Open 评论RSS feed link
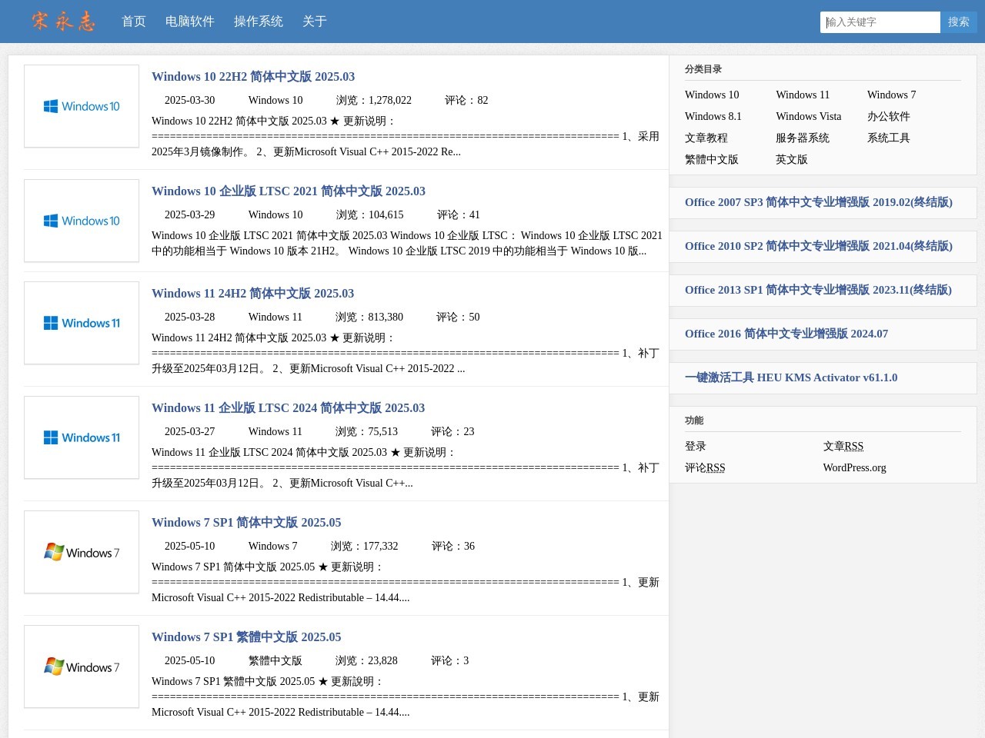The image size is (985, 738). tap(705, 468)
